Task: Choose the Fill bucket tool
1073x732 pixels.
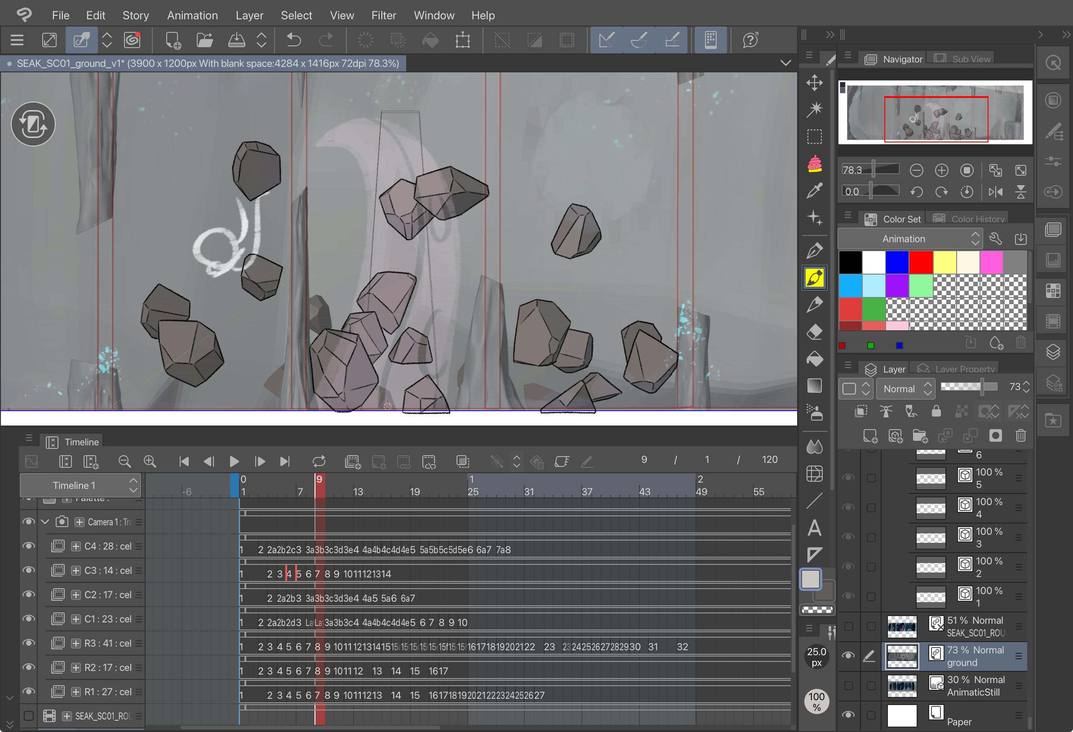Action: click(x=815, y=359)
